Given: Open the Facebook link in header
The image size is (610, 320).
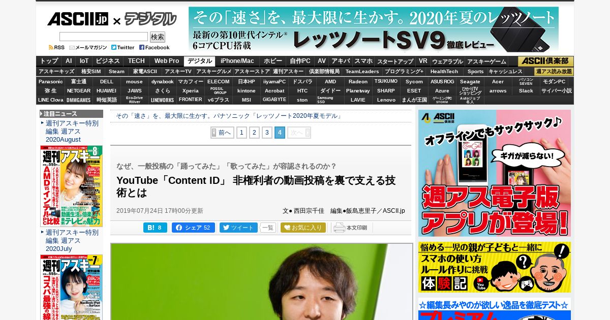Looking at the screenshot, I should (x=155, y=47).
